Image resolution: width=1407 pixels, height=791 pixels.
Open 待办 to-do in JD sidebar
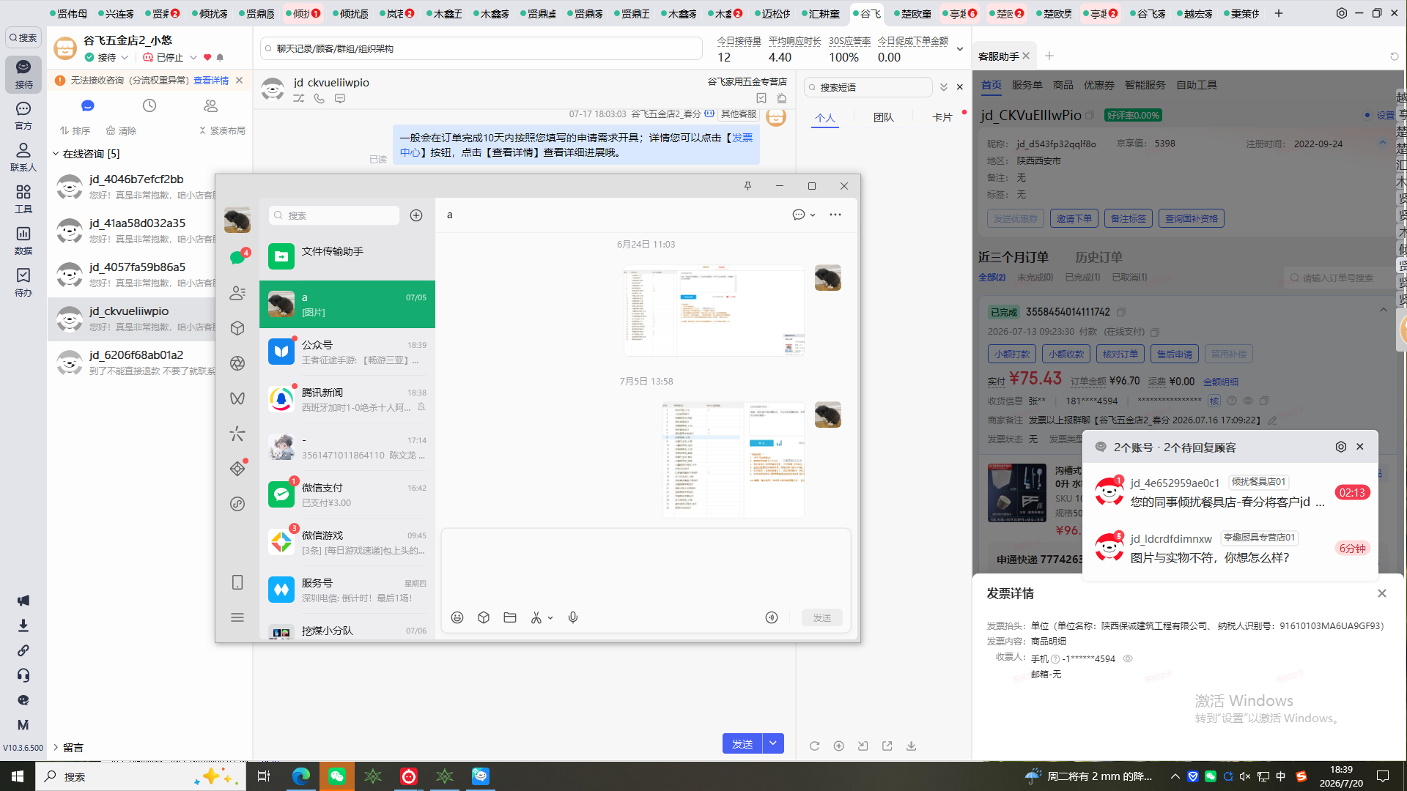pos(23,282)
